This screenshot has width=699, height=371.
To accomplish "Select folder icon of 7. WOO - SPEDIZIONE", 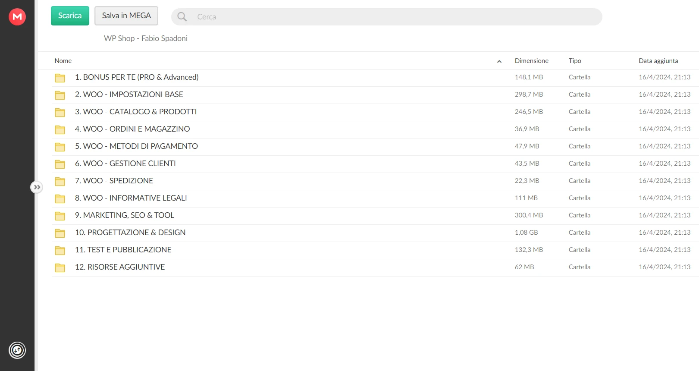I will (60, 181).
